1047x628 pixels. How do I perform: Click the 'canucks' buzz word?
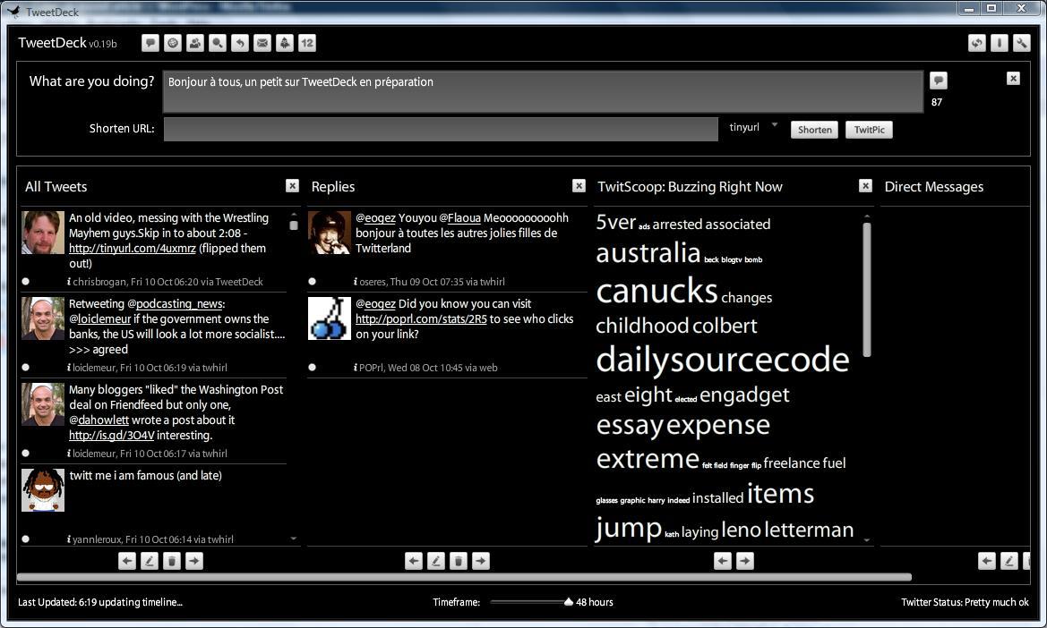(x=657, y=292)
